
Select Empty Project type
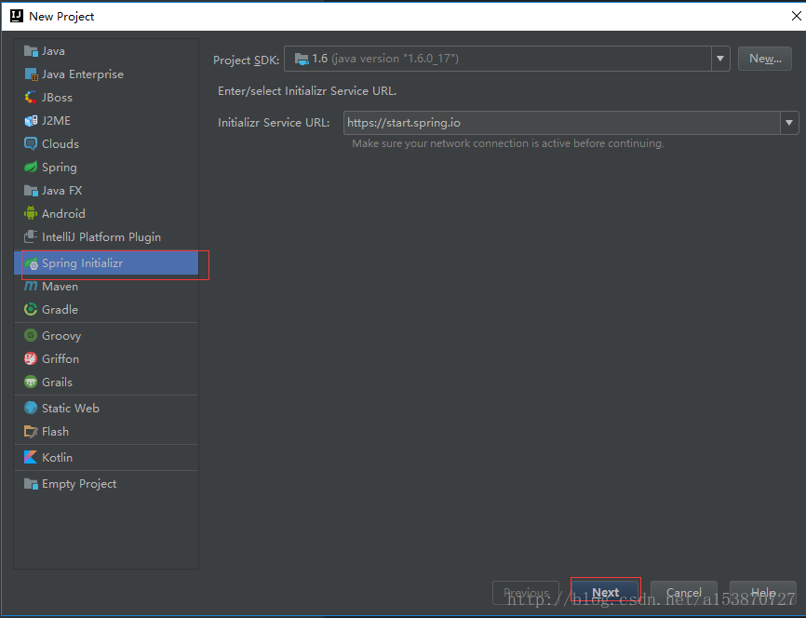pyautogui.click(x=106, y=483)
